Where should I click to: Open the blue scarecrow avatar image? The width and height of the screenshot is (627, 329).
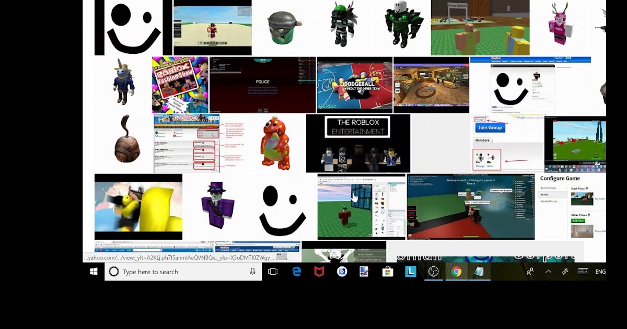[x=124, y=81]
